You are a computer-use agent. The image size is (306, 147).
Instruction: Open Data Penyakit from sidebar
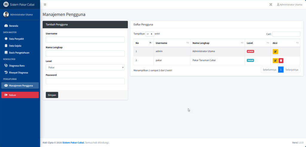point(16,39)
